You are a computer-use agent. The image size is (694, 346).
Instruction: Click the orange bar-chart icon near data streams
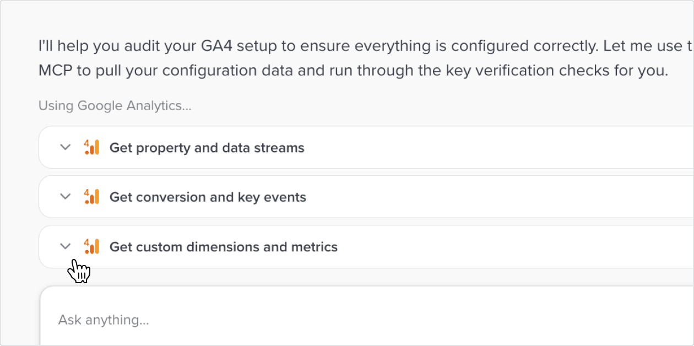click(x=92, y=147)
